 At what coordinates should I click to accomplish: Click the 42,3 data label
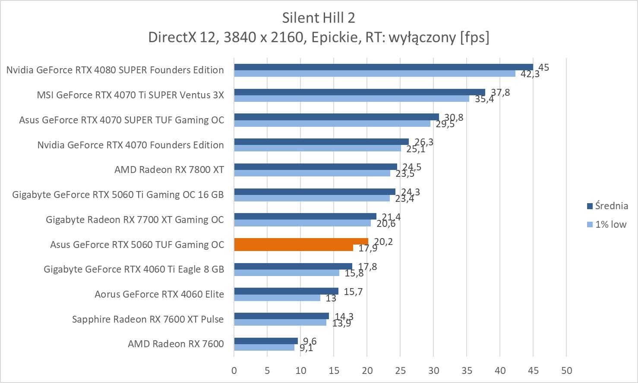(x=530, y=74)
